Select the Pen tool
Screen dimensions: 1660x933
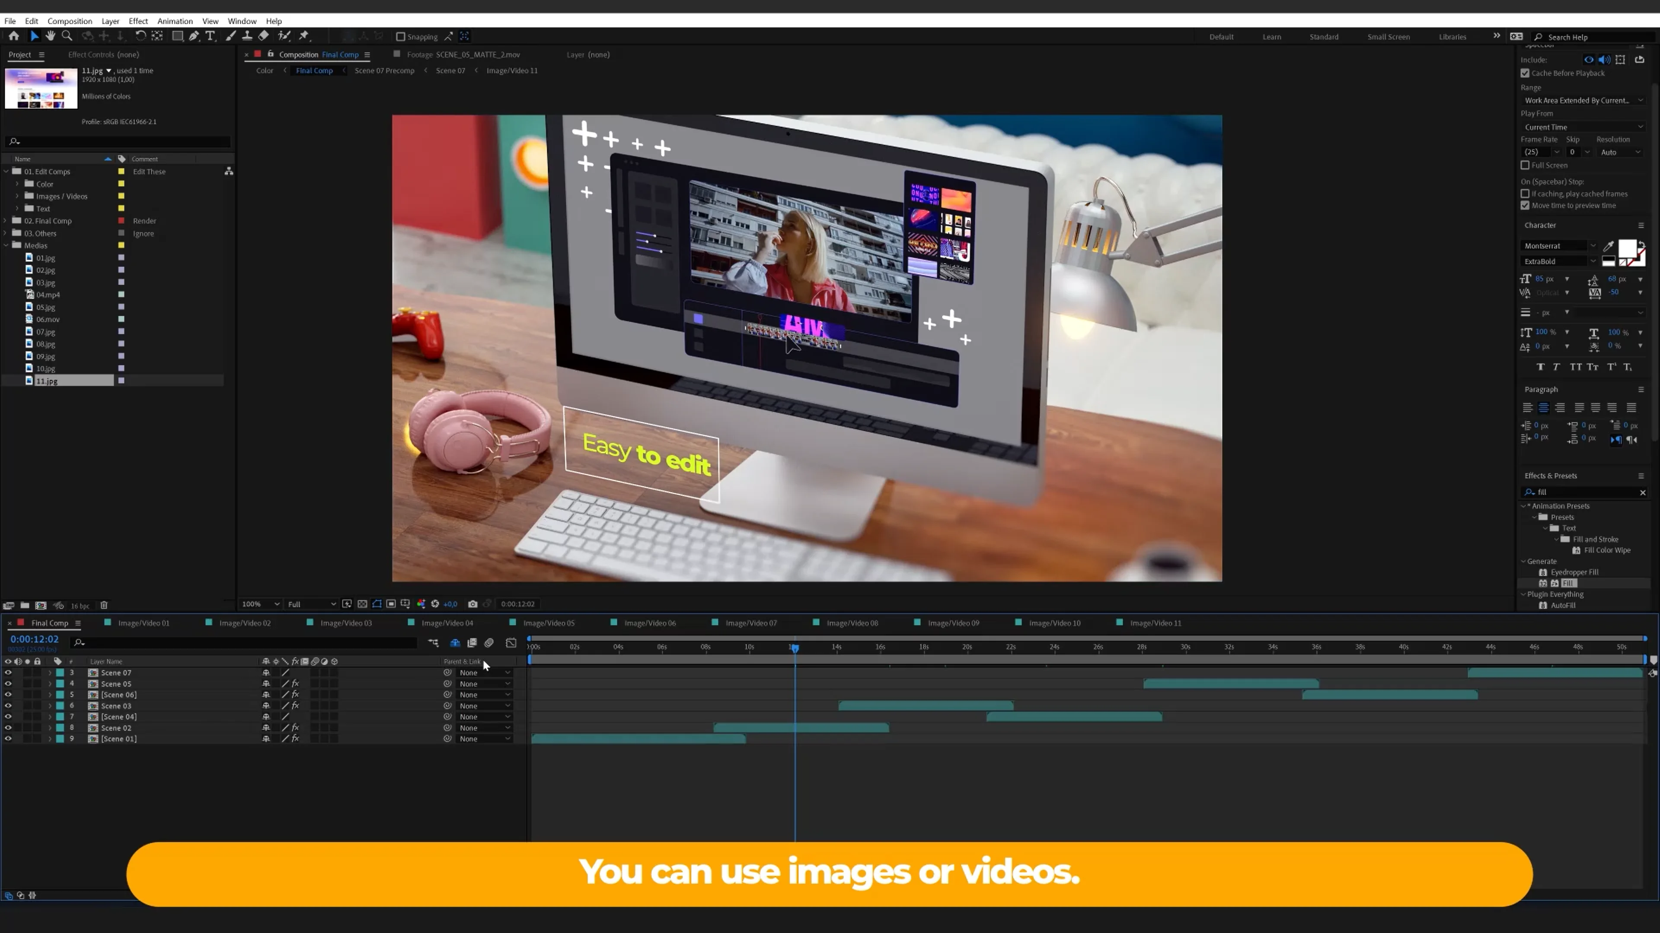[193, 36]
